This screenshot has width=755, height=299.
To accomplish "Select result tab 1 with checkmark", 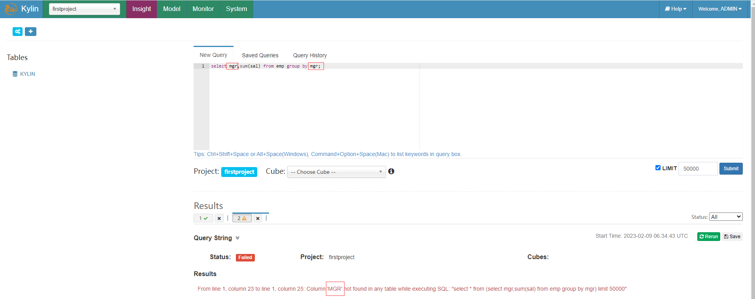I will click(x=203, y=218).
